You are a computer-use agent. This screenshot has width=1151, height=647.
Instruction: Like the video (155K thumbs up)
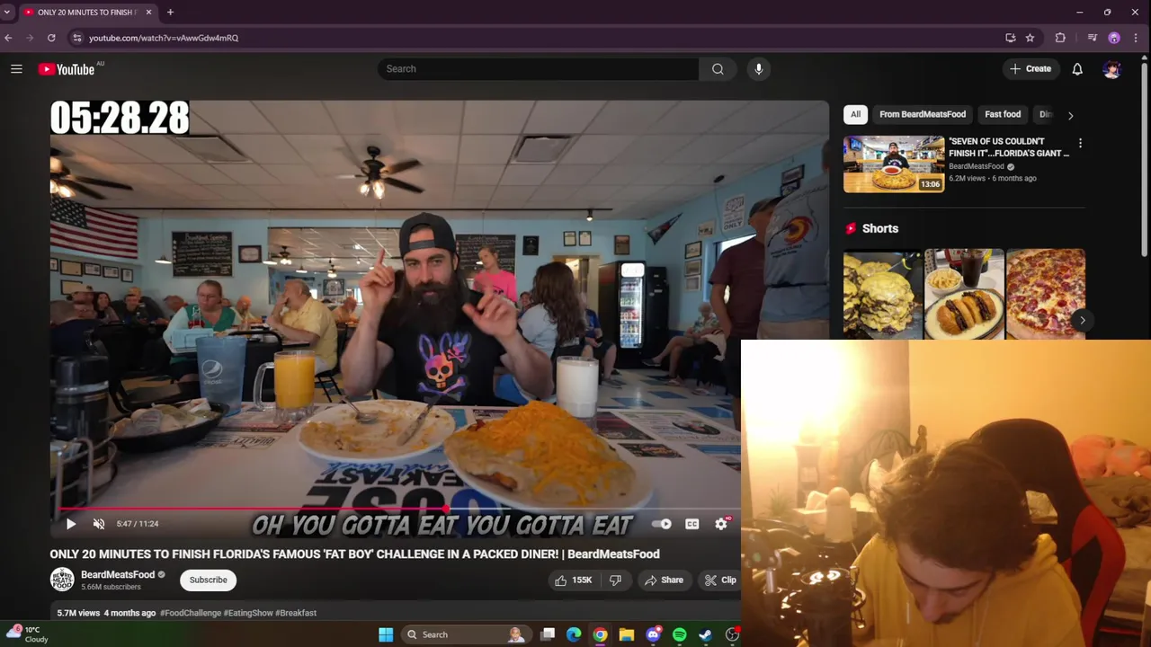pos(574,581)
